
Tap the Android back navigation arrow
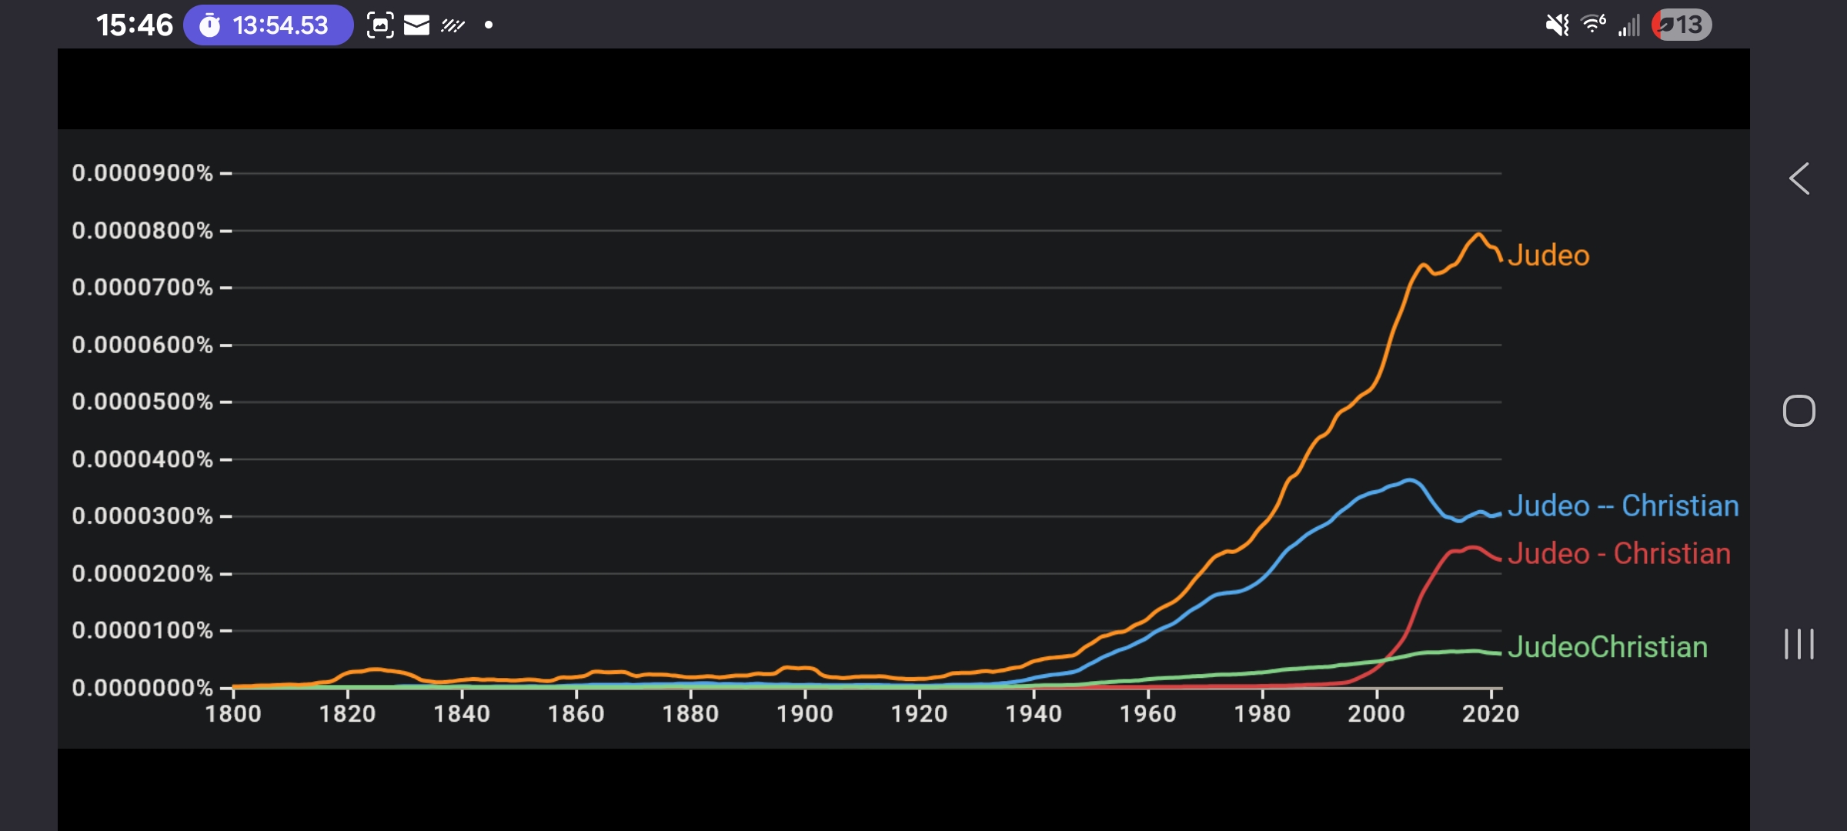[x=1799, y=179]
